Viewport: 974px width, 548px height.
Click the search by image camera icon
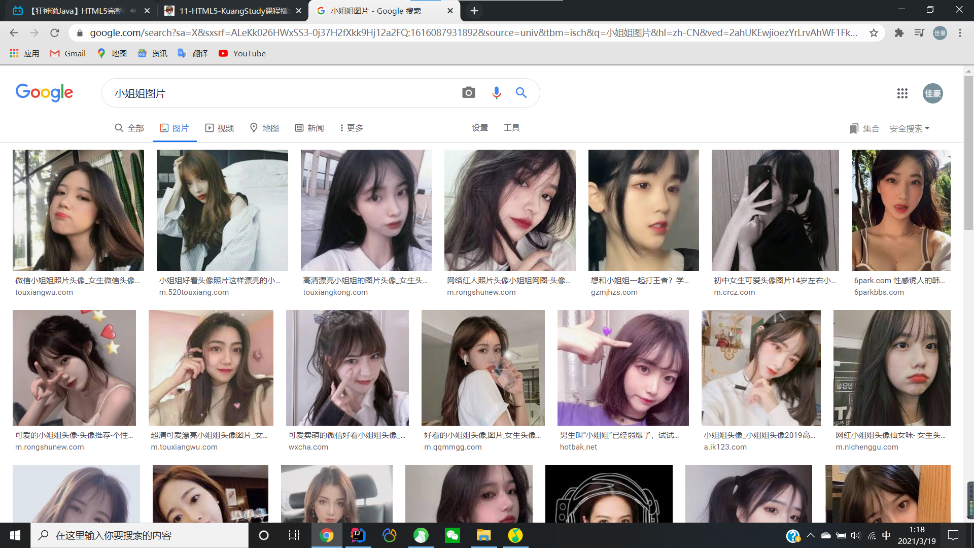[x=469, y=93]
